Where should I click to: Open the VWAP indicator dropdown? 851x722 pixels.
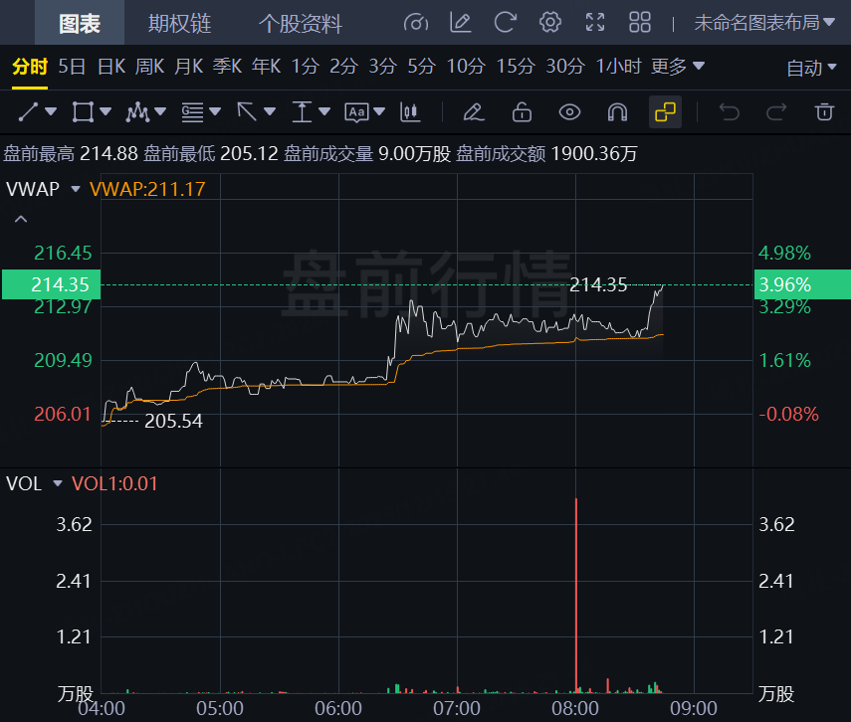pyautogui.click(x=76, y=189)
